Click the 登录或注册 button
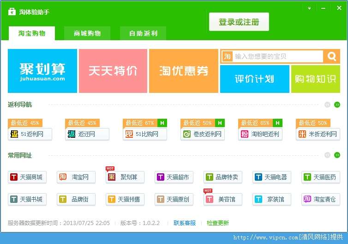Viewport: 348px width, 244px height. (239, 22)
